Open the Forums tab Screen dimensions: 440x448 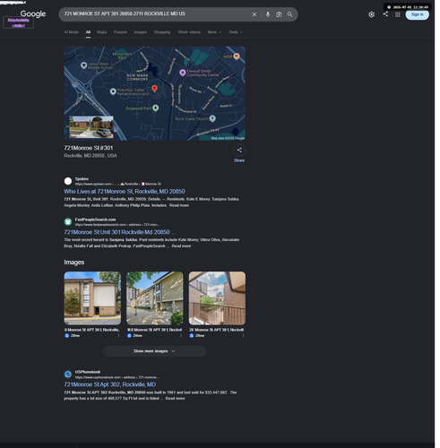(121, 32)
